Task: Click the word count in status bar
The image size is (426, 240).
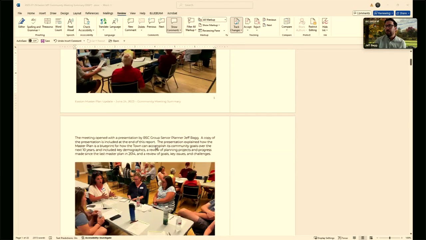Action: (x=39, y=238)
